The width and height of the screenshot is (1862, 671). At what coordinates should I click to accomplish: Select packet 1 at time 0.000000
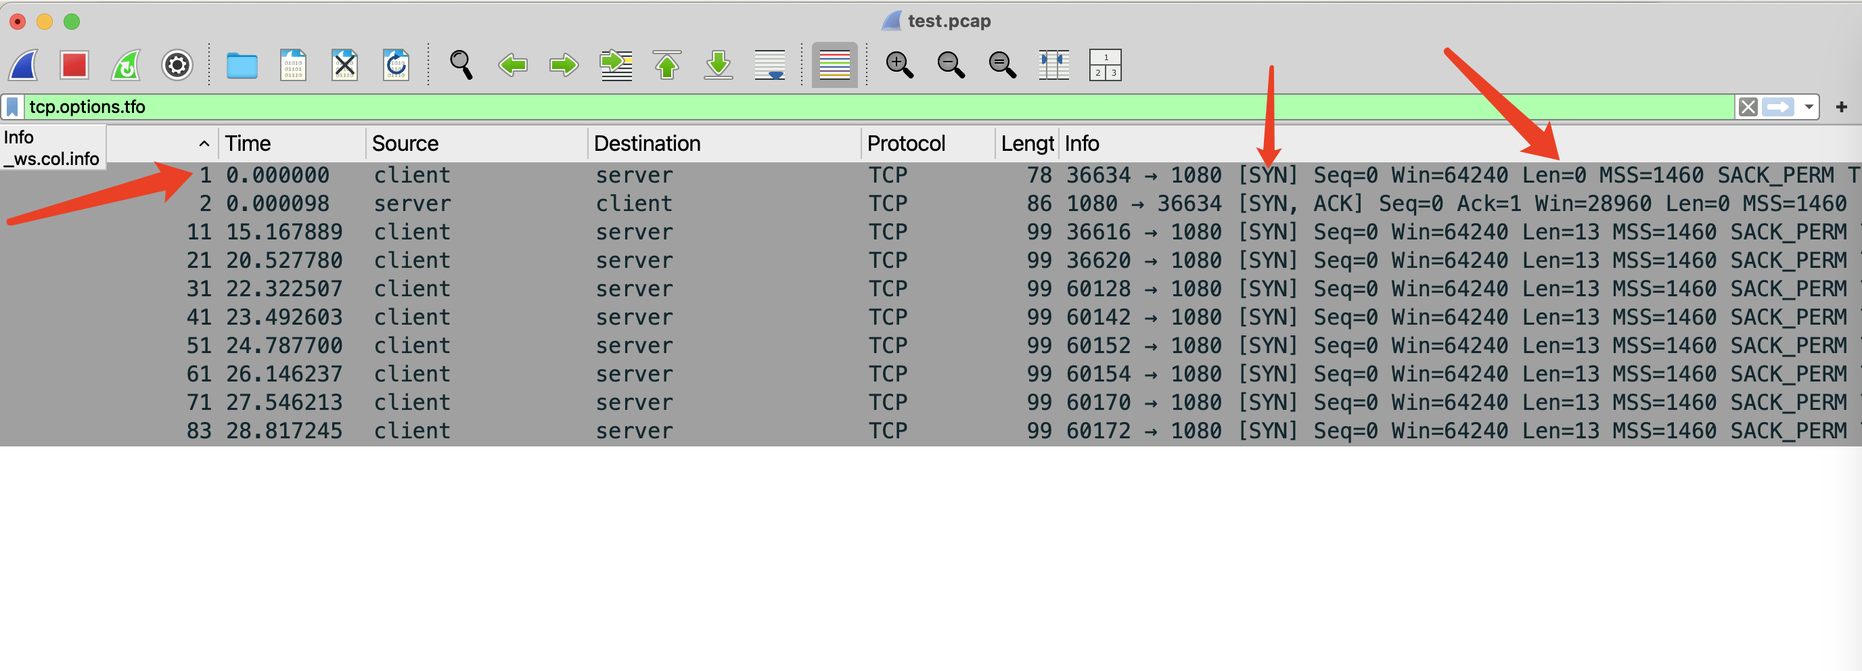[931, 175]
